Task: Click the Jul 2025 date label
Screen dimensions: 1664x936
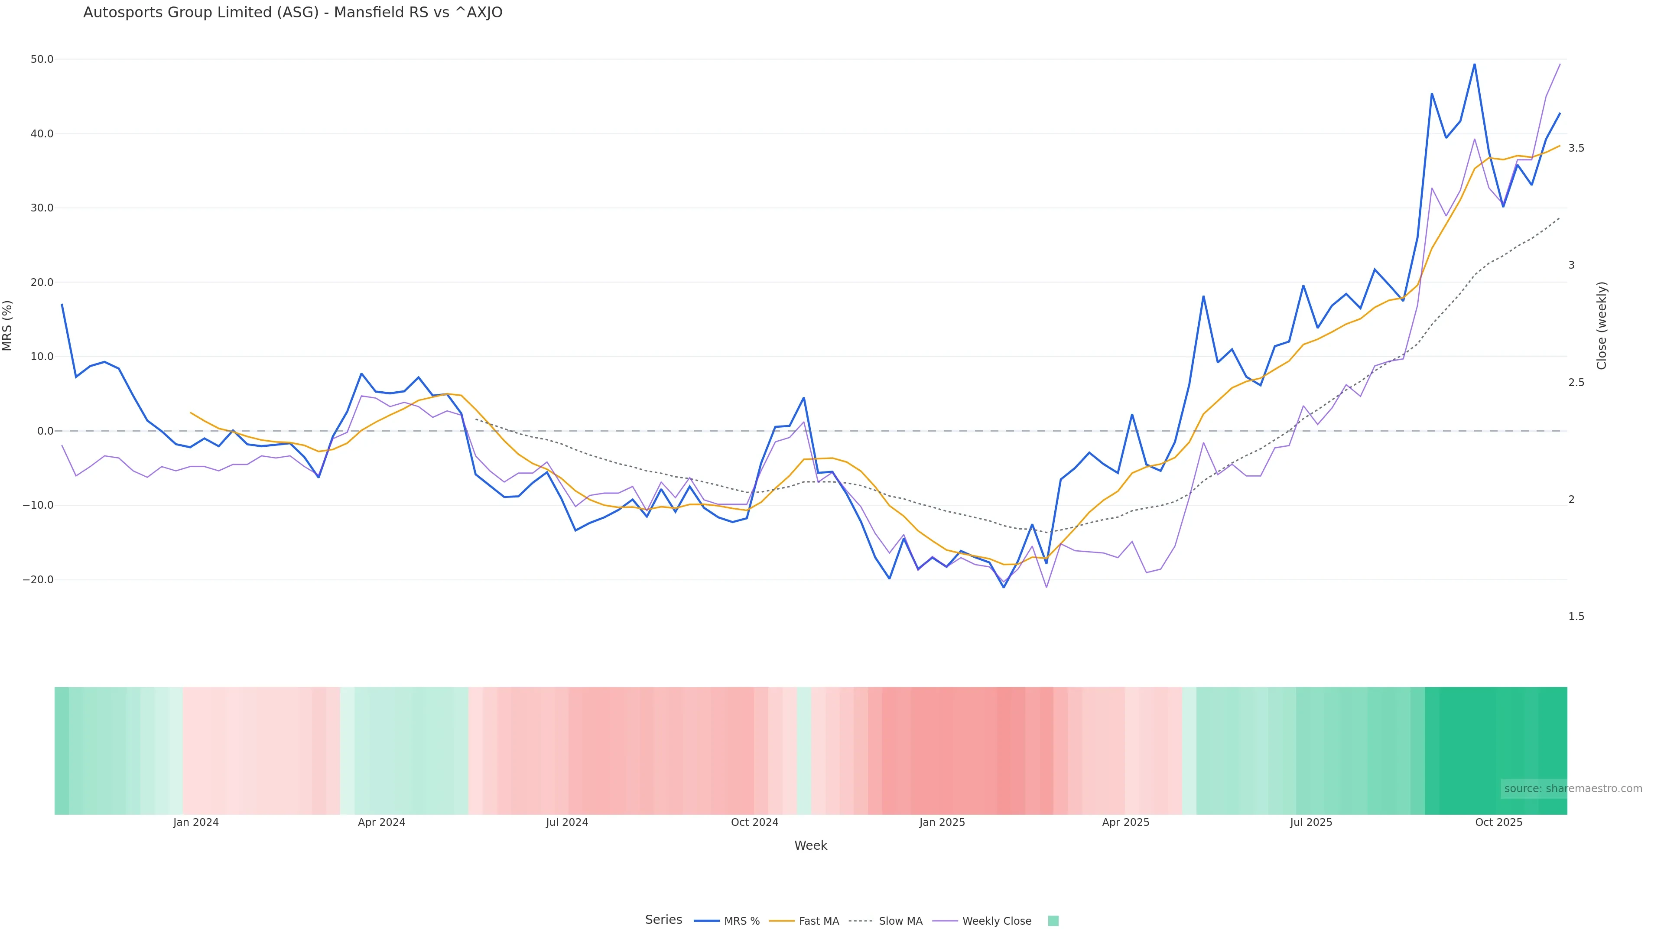Action: tap(1311, 822)
